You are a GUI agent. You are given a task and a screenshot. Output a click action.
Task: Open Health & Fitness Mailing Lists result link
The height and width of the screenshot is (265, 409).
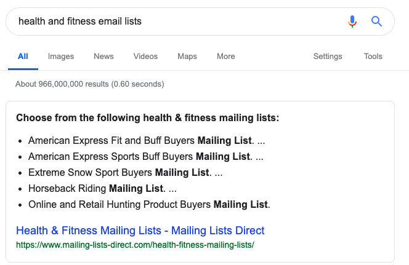coord(140,231)
